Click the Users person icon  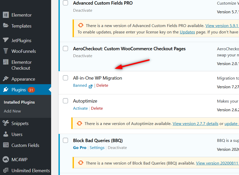coord(6,134)
